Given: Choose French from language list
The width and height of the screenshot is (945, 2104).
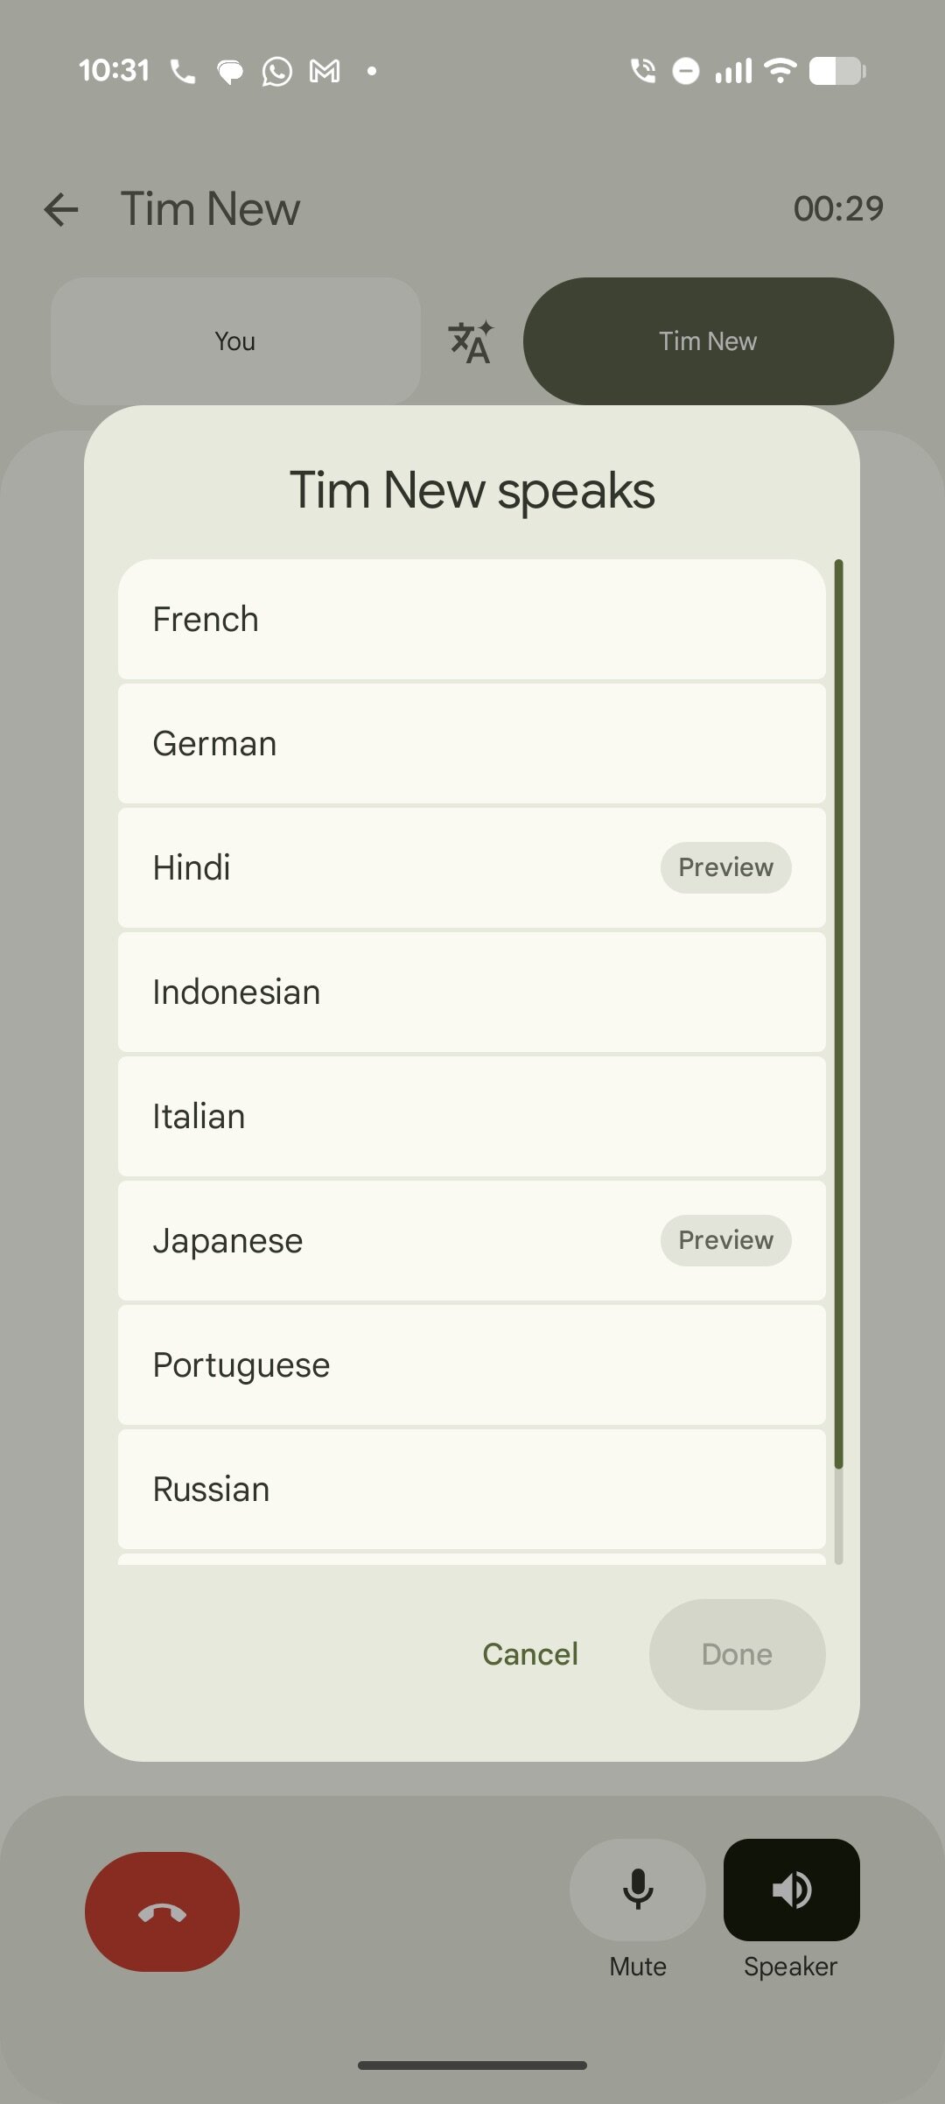Looking at the screenshot, I should (472, 620).
